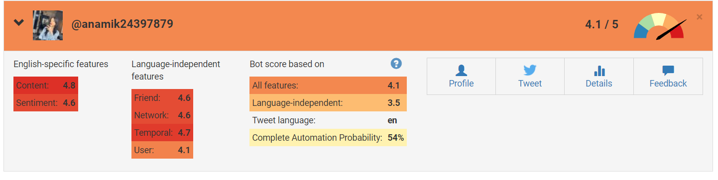
Task: Click the 4.1 / 5 overall score
Action: (602, 24)
